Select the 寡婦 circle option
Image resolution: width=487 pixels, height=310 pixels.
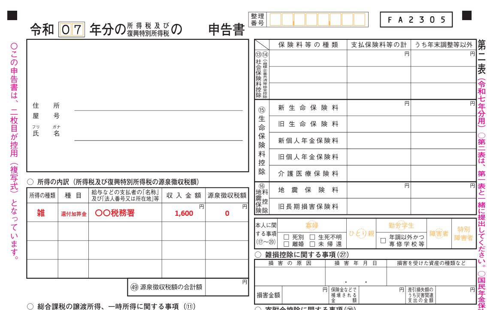(312, 225)
